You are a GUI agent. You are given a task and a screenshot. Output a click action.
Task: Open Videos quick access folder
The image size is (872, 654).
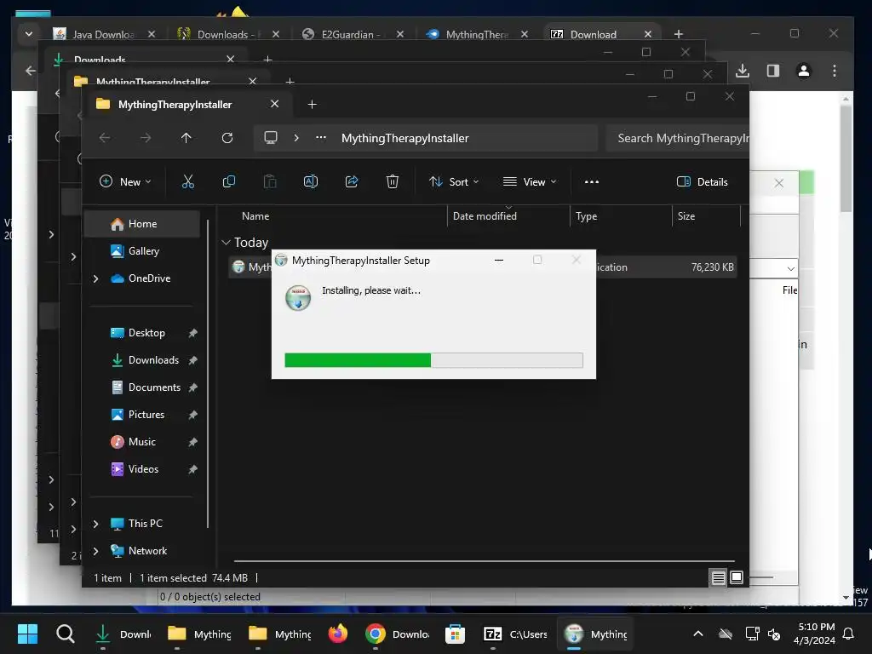point(143,469)
